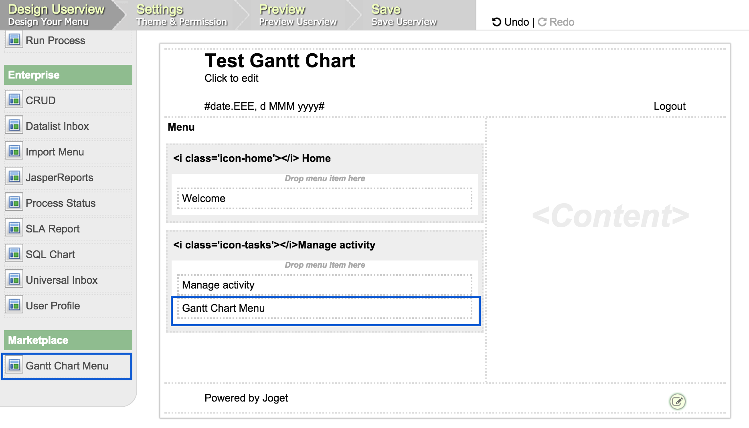Viewport: 749px width, 428px height.
Task: Click the Run Process palette icon
Action: [x=14, y=40]
